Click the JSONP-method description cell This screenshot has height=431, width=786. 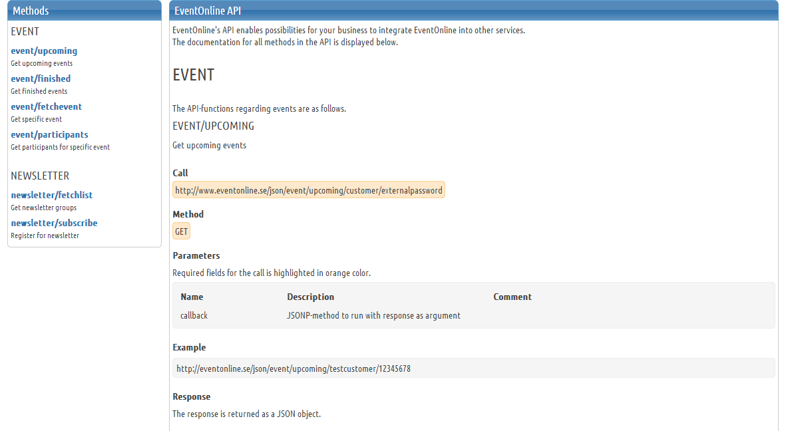coord(373,316)
